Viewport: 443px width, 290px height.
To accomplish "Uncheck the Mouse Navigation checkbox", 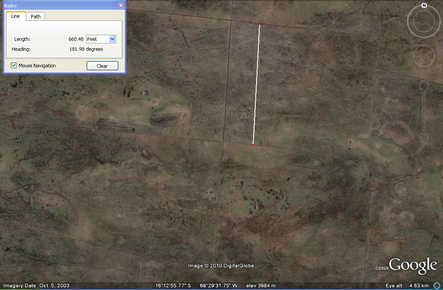I will [x=14, y=66].
